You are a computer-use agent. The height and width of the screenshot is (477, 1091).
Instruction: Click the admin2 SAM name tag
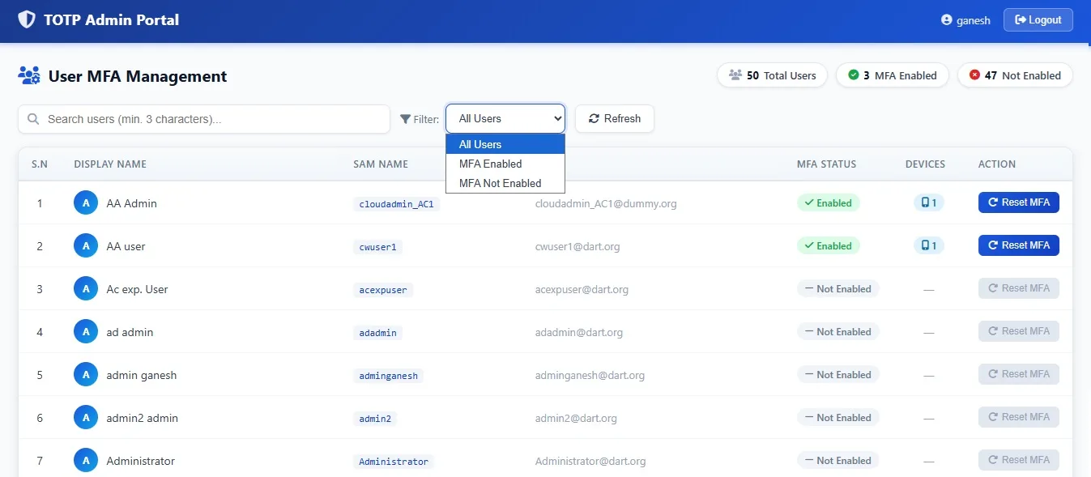(375, 419)
